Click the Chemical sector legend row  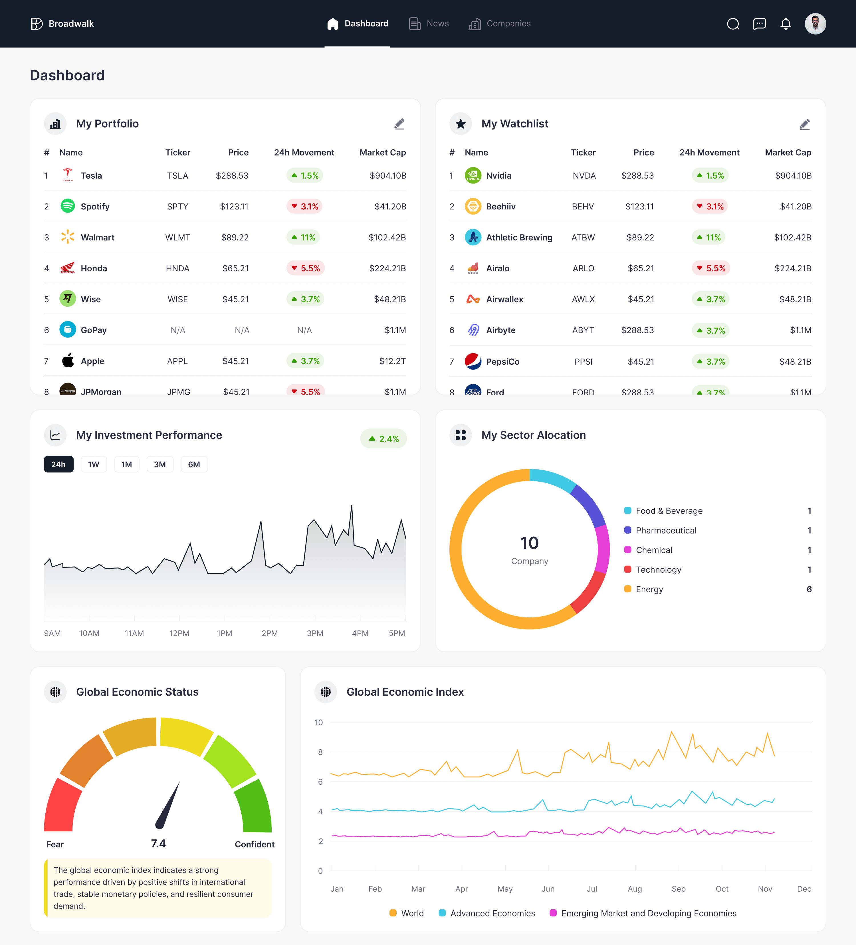[718, 550]
